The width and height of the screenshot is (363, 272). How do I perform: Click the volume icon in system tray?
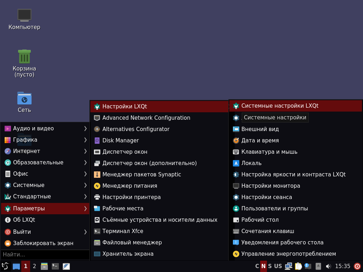pos(328,266)
